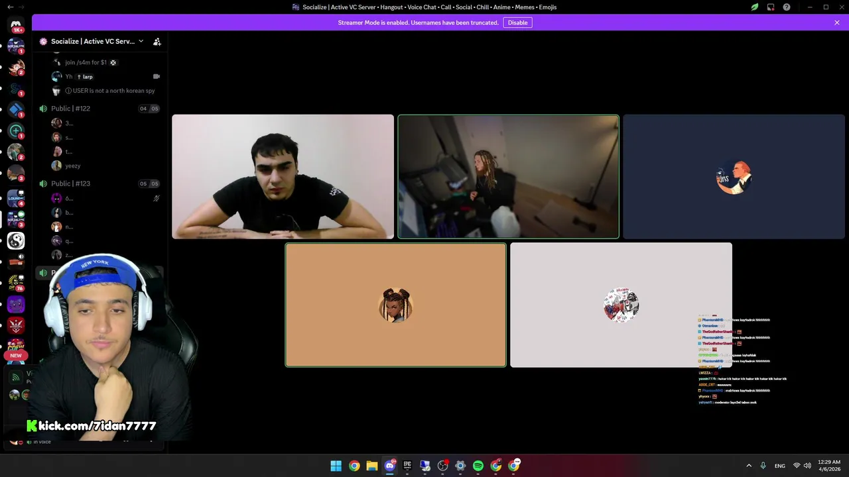The image size is (849, 477).
Task: Open Spotify from the taskbar
Action: click(478, 466)
